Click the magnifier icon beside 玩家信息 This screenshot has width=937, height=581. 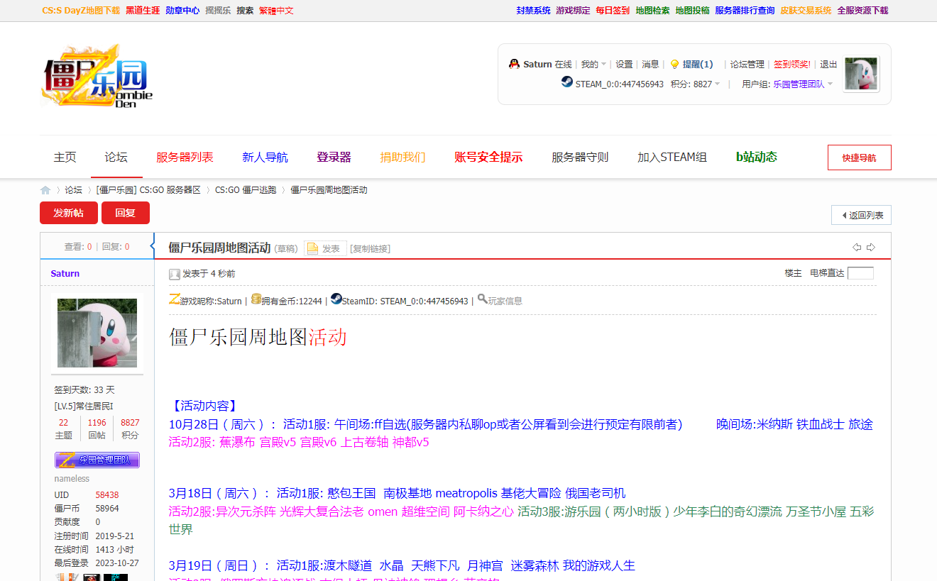point(482,299)
